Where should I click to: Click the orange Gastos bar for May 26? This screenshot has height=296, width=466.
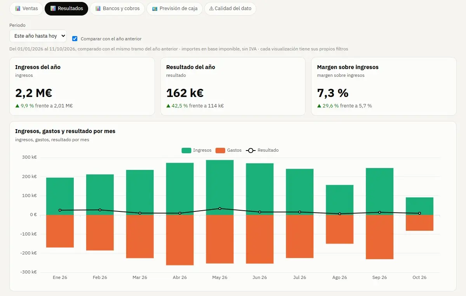(x=220, y=239)
